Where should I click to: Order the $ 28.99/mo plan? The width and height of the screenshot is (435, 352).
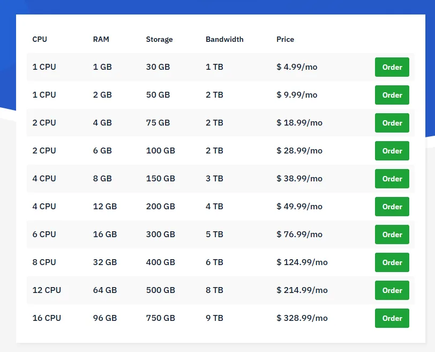point(392,151)
